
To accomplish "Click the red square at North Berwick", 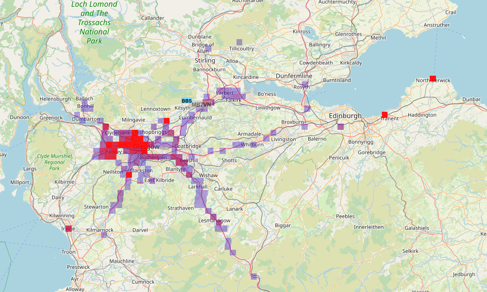I will click(x=433, y=79).
